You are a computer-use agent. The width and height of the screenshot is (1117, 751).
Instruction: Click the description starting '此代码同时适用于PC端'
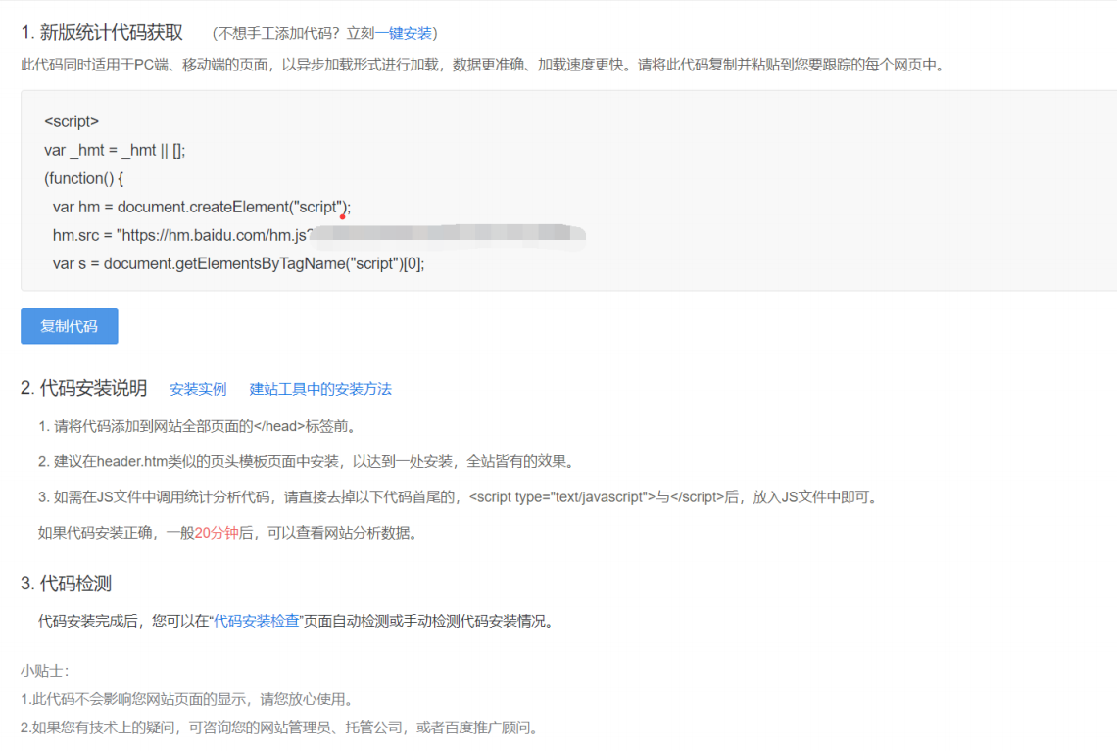coord(484,65)
